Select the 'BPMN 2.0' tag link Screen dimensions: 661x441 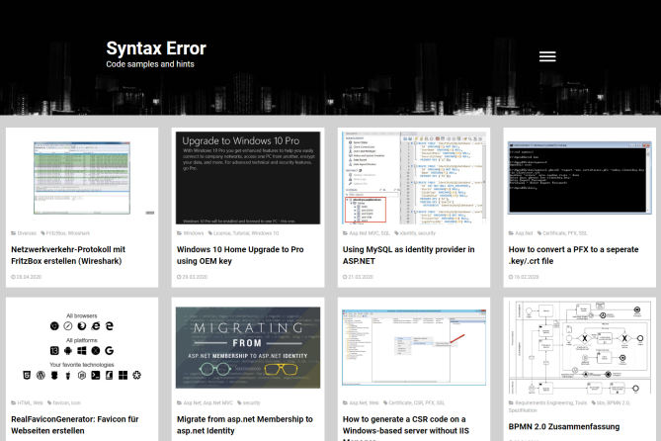pyautogui.click(x=619, y=403)
